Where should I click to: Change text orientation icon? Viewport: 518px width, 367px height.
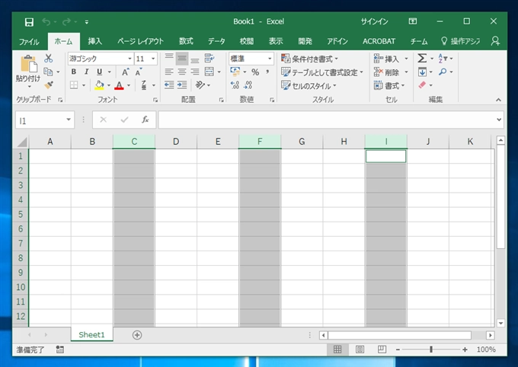[x=200, y=85]
